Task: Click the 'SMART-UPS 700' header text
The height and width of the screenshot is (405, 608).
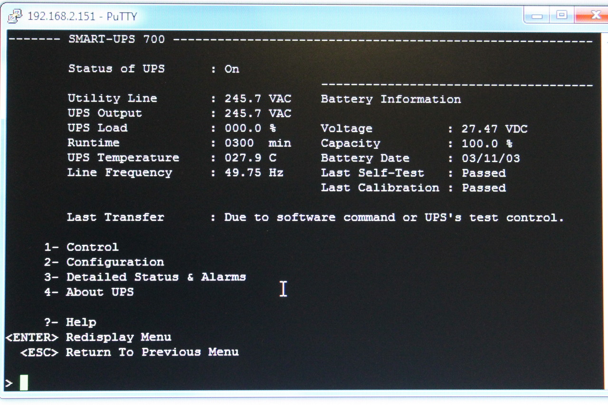Action: 116,39
